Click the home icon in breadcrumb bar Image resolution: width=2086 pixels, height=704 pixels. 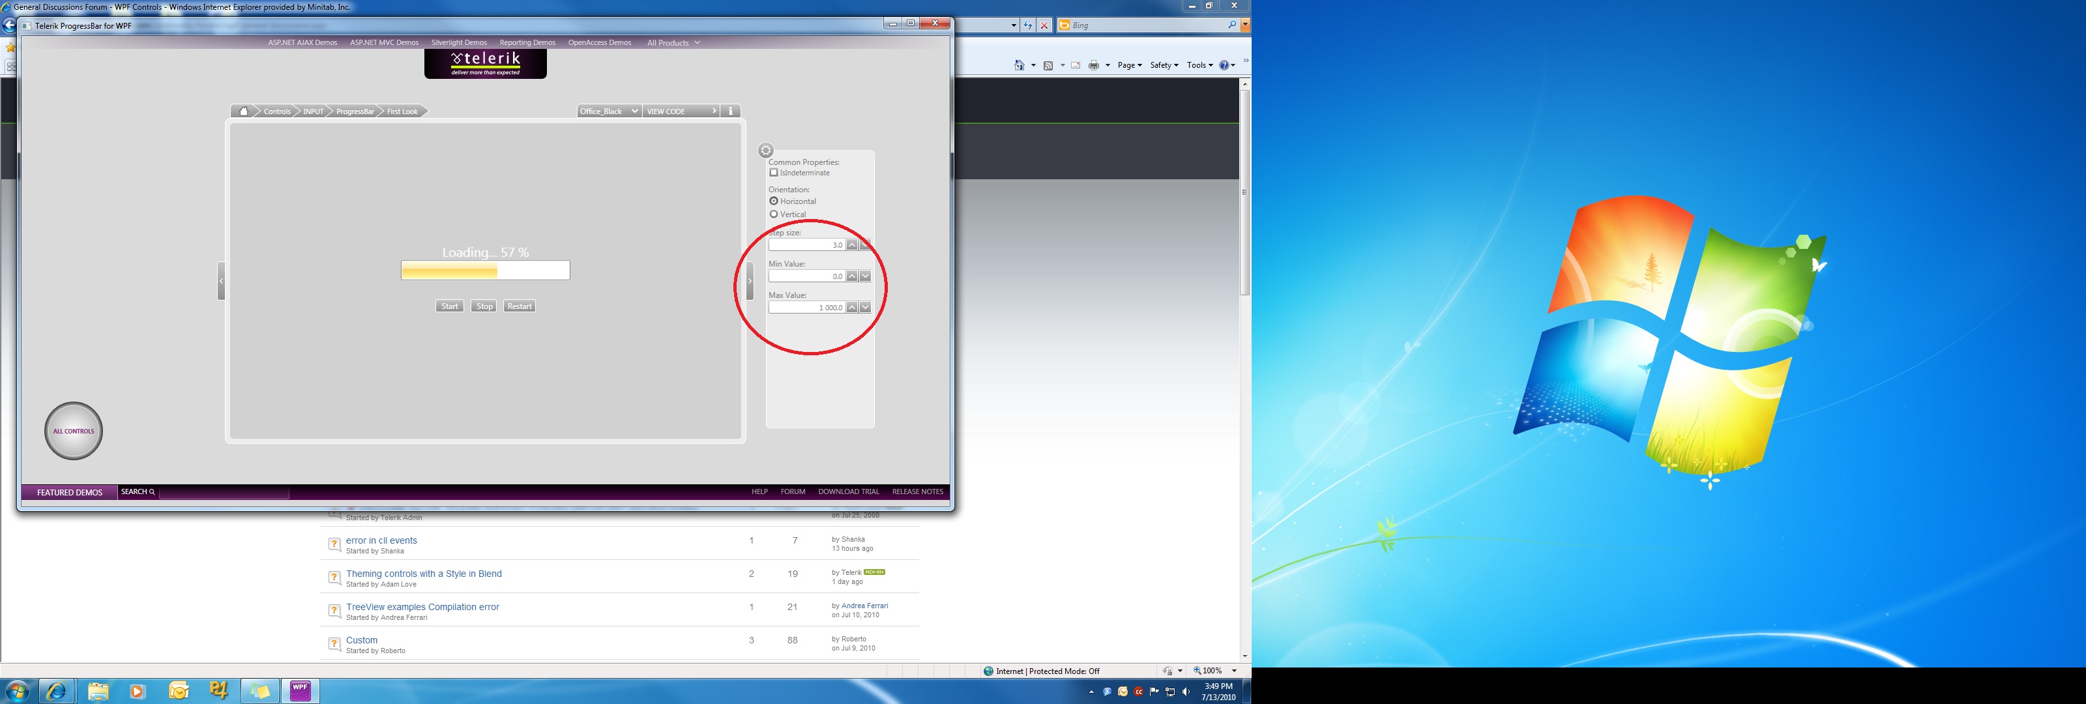click(x=244, y=111)
